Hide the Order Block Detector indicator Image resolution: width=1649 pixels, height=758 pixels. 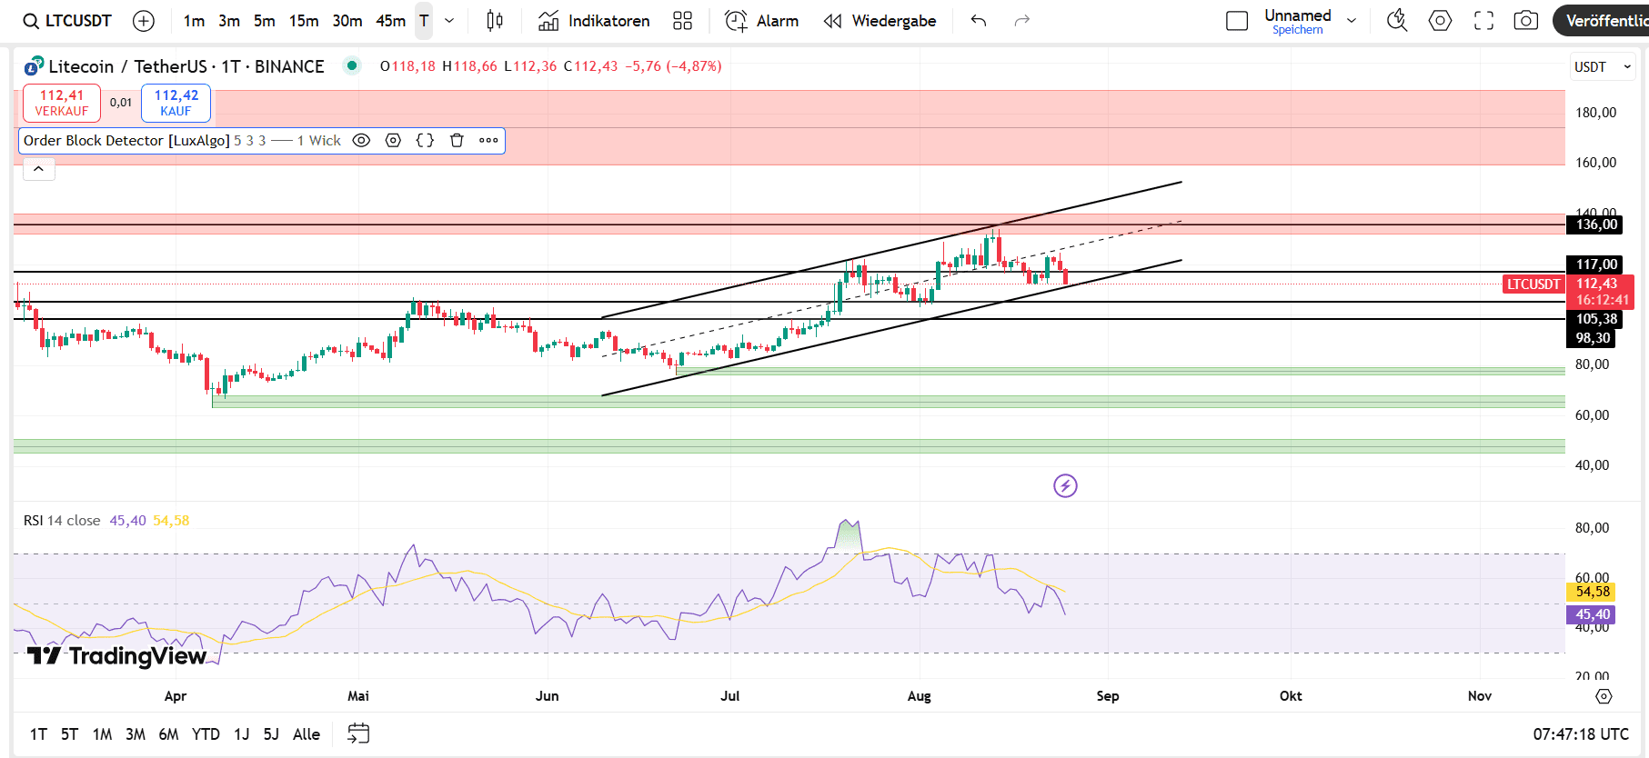361,141
